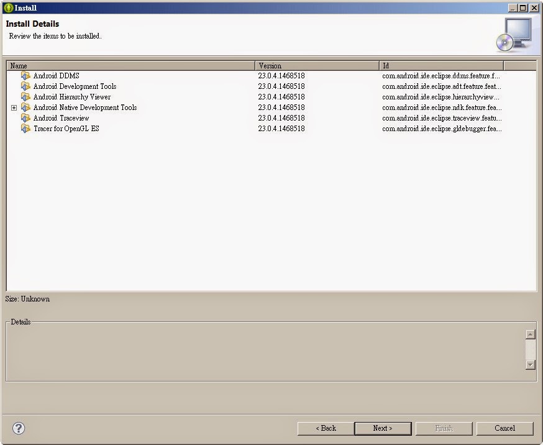This screenshot has height=445, width=543.
Task: Select the Tracer for OpenGL ES row
Action: pos(271,129)
